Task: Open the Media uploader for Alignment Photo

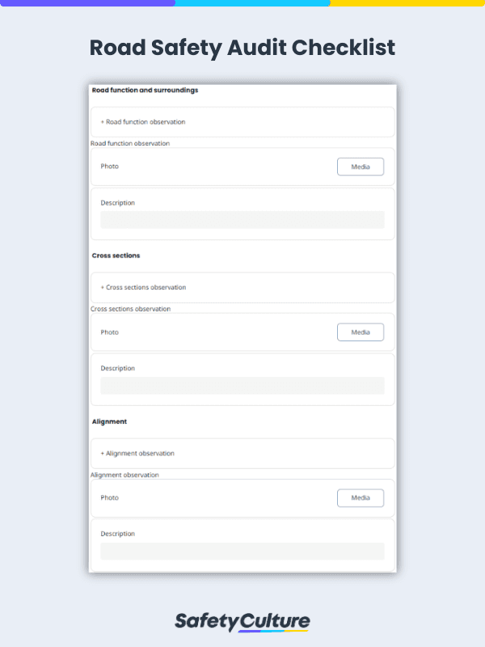Action: (x=361, y=497)
